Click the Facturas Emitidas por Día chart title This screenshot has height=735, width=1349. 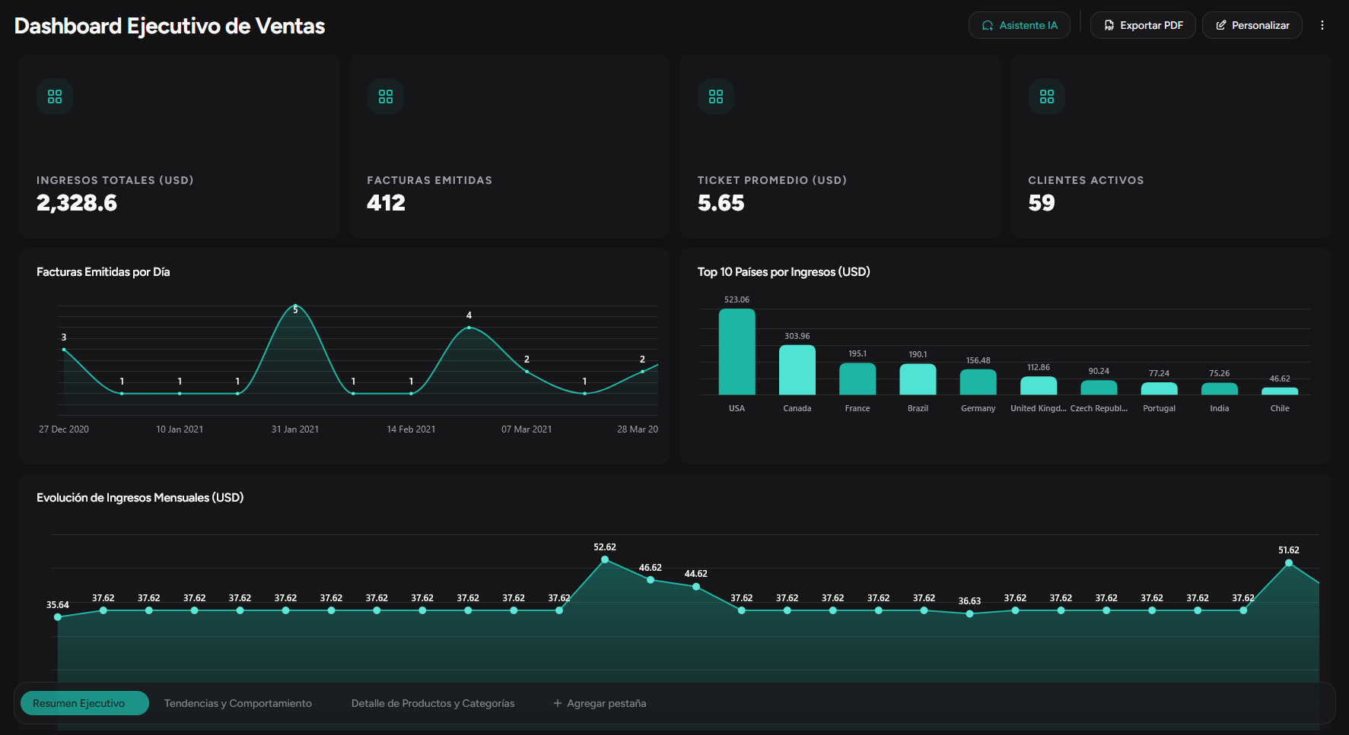(x=103, y=272)
